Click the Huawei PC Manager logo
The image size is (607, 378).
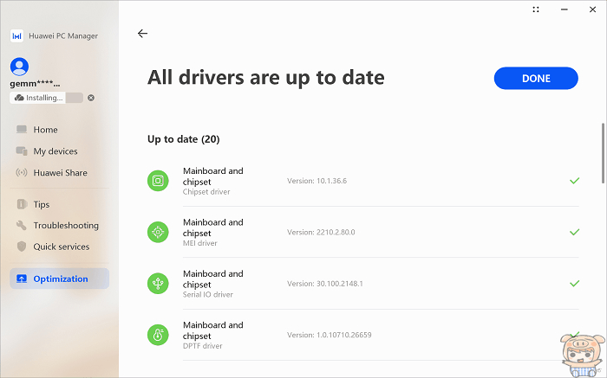pos(16,35)
